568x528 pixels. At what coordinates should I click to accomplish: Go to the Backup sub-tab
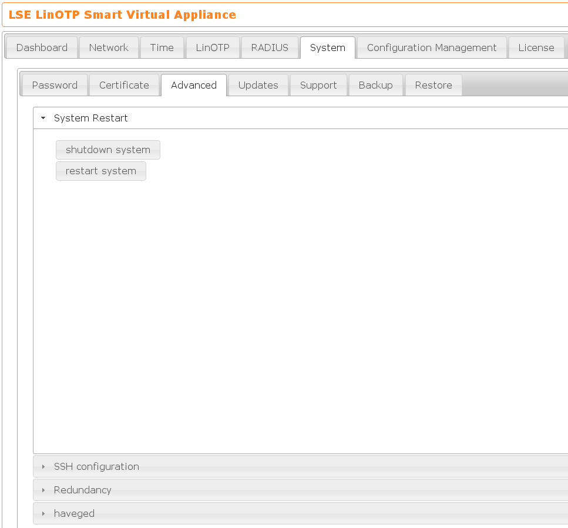pos(375,85)
